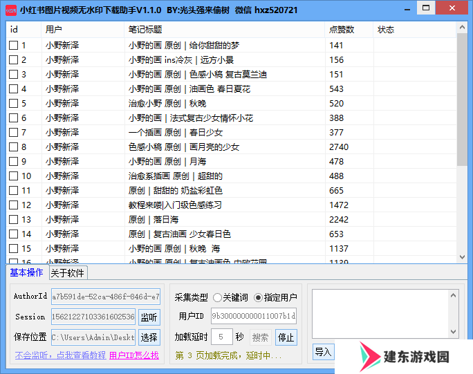Image resolution: width=473 pixels, height=374 pixels.
Task: Focus the Session input field
Action: pos(93,317)
